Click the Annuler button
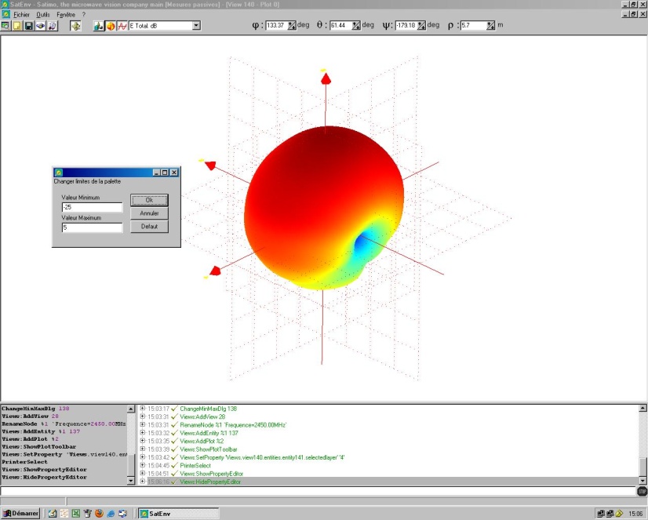This screenshot has height=520, width=648. tap(149, 213)
